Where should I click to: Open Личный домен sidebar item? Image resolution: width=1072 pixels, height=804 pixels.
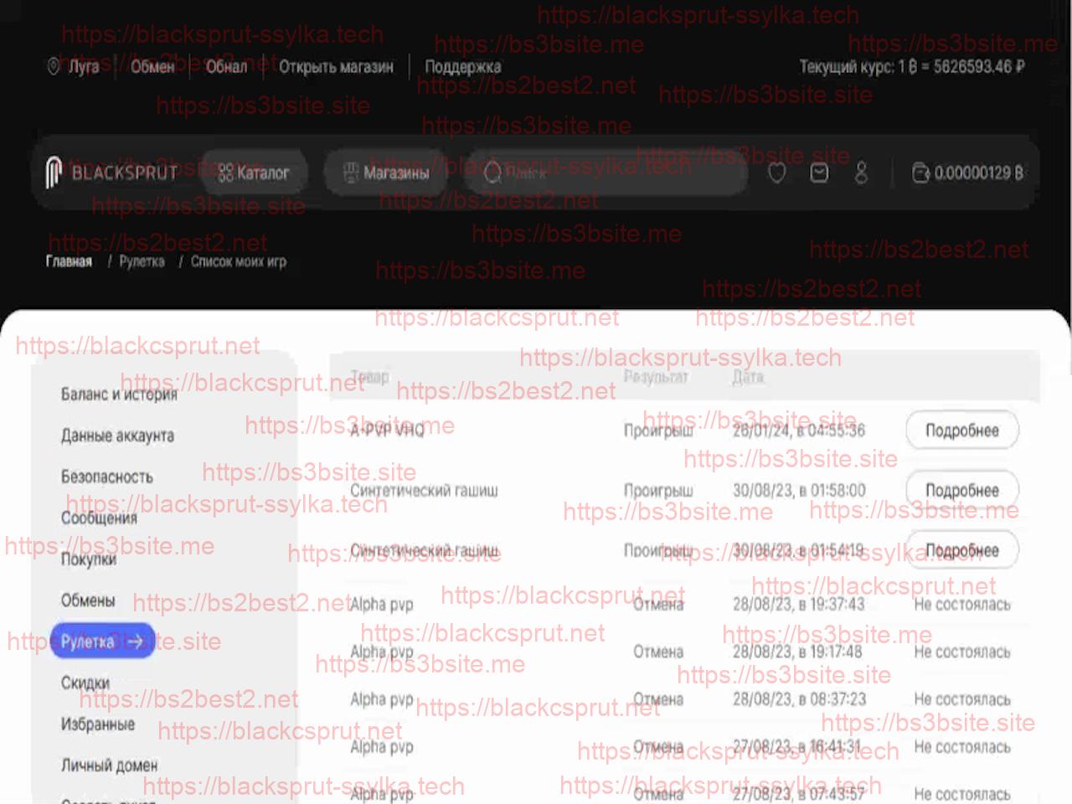click(109, 765)
